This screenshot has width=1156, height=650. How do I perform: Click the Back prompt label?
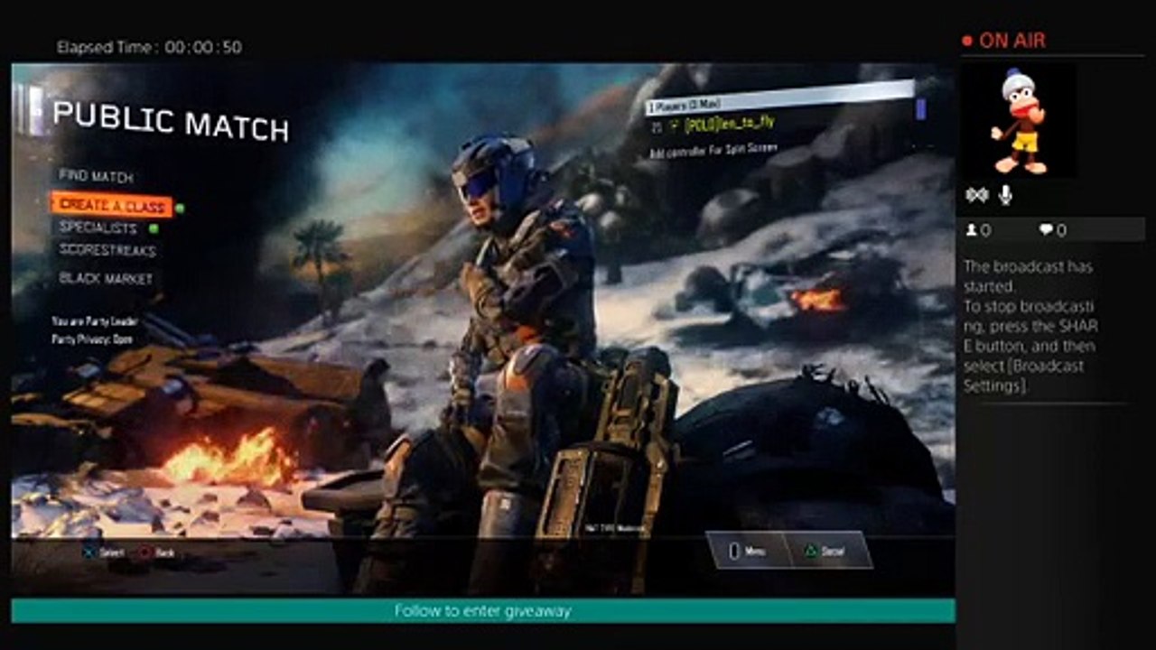coord(164,552)
